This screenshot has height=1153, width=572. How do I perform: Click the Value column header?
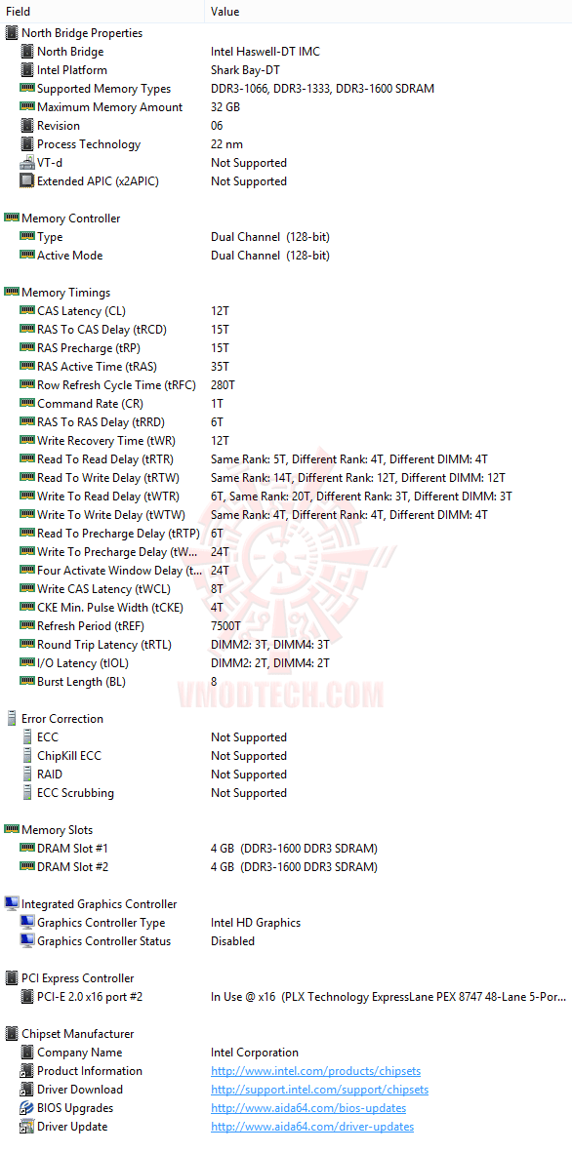[x=388, y=11]
